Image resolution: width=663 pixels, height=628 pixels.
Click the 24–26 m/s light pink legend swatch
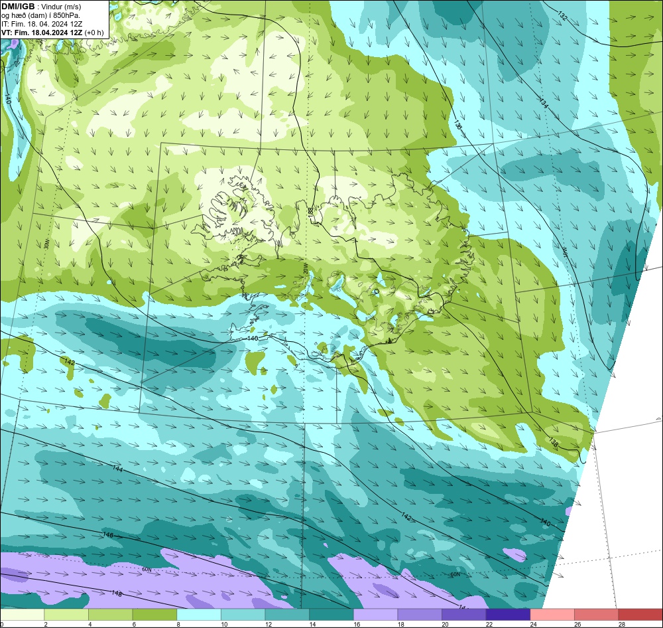(552, 615)
